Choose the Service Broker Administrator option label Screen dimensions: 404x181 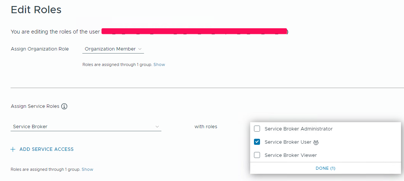[x=299, y=129]
